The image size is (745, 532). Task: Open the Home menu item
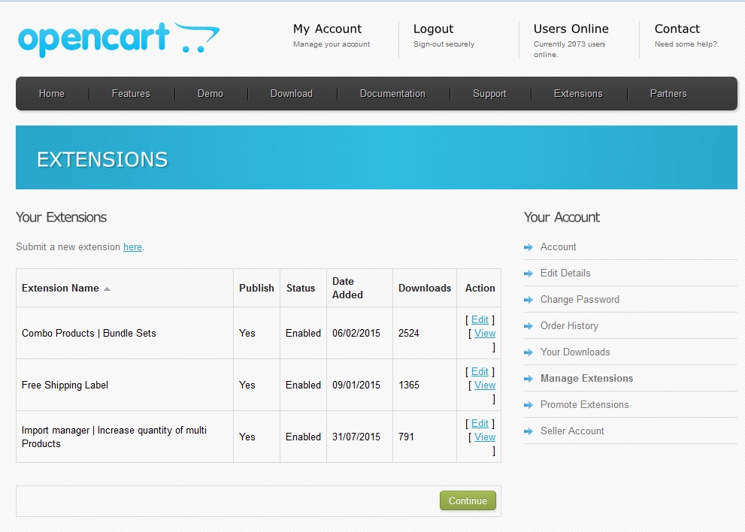click(x=52, y=94)
